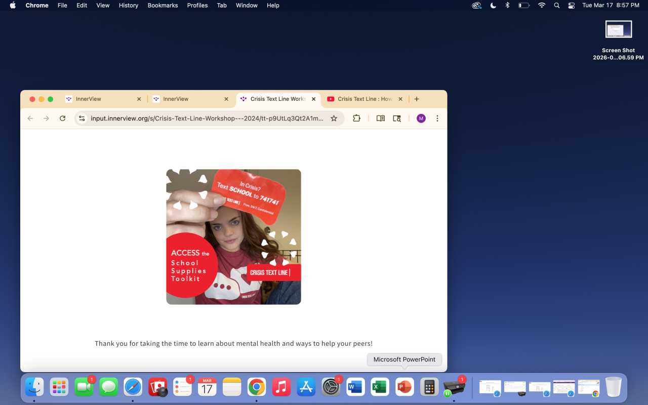Viewport: 648px width, 405px height.
Task: Go forward to the next page
Action: click(47, 118)
